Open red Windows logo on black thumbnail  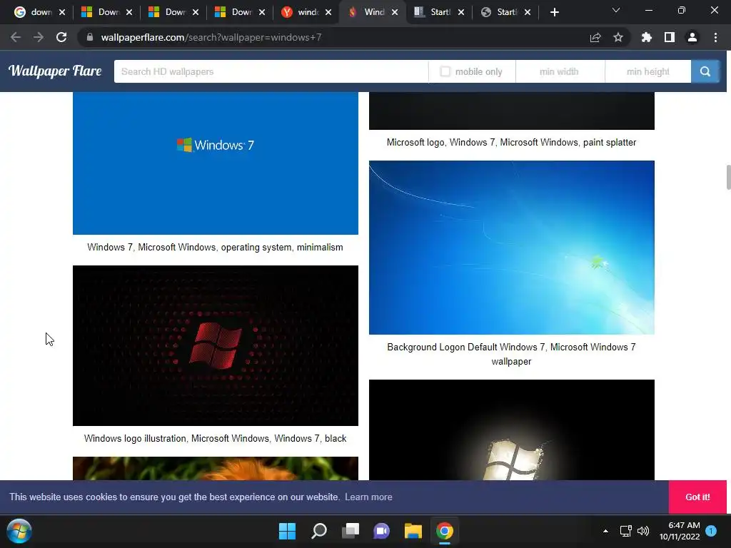point(216,345)
